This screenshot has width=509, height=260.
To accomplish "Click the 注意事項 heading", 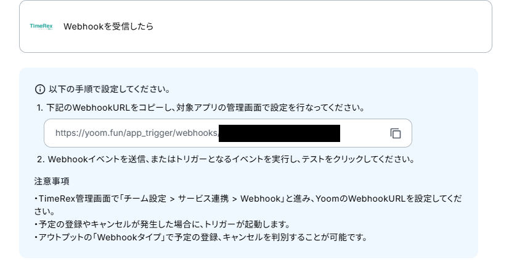I will tap(52, 181).
